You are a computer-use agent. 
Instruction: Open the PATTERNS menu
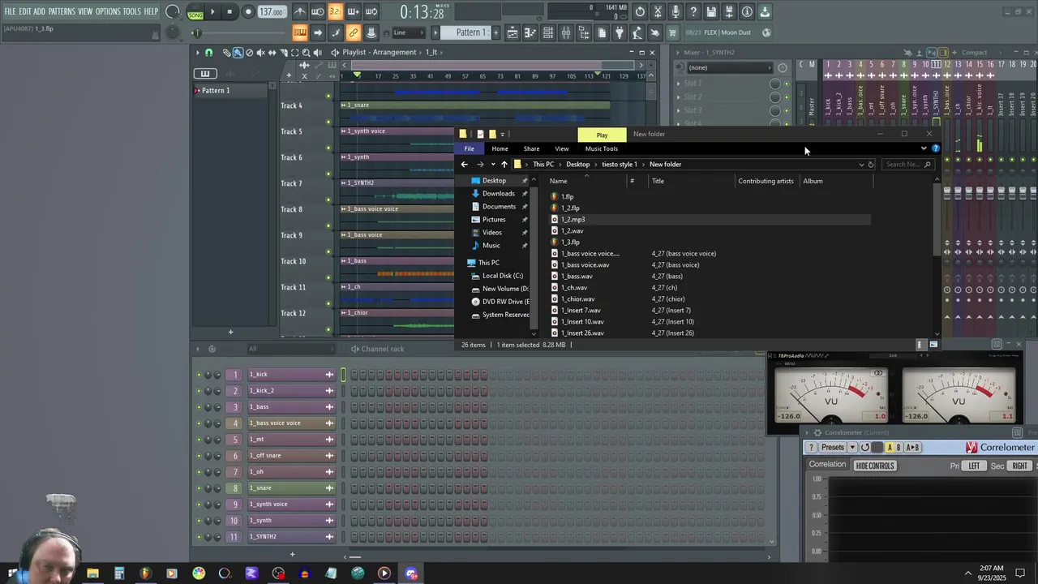62,11
